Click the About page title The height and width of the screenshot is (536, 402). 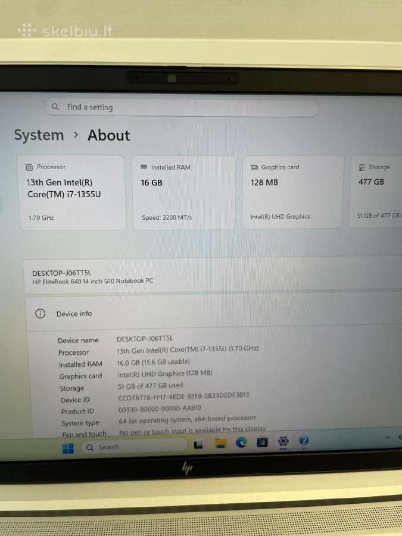tap(109, 135)
